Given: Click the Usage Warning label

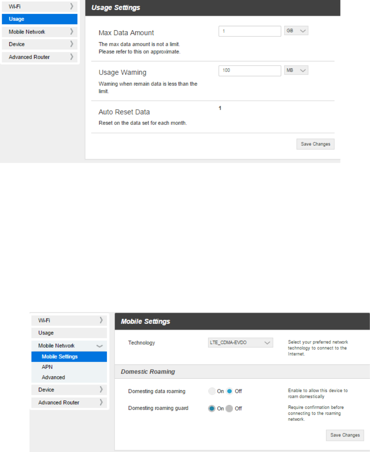Looking at the screenshot, I should (x=123, y=72).
